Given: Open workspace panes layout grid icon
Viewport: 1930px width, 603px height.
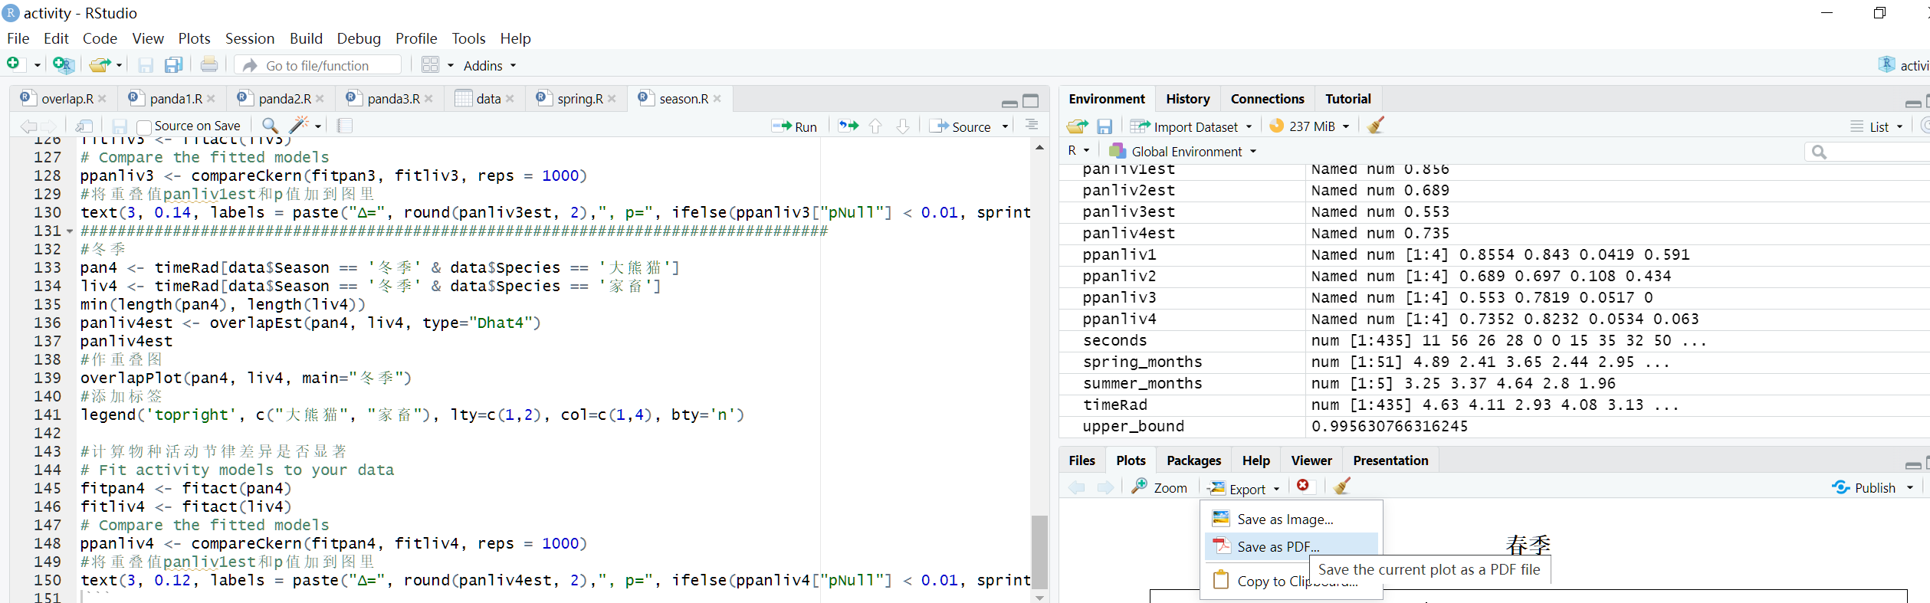Looking at the screenshot, I should click(431, 65).
